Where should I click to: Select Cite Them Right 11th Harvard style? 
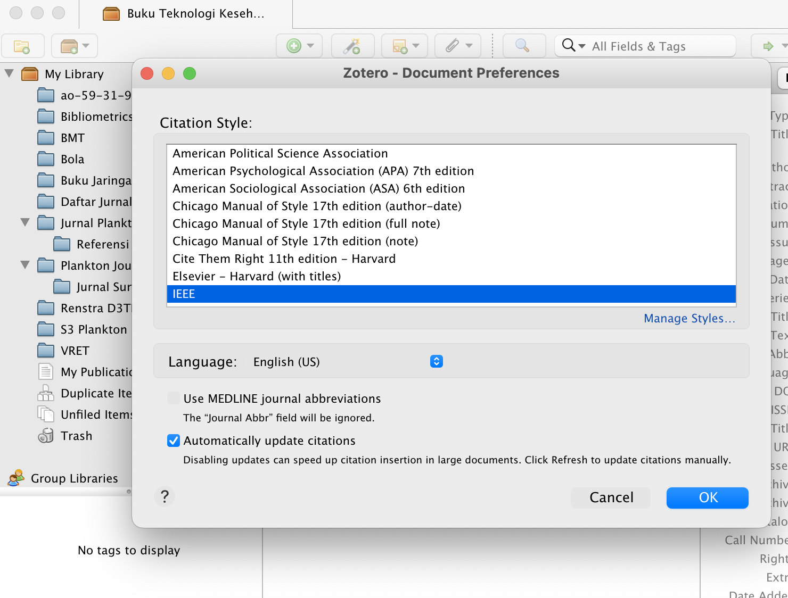(452, 259)
